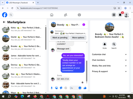Open the install app icon in address bar
This screenshot has height=99, width=133.
[x=115, y=8]
